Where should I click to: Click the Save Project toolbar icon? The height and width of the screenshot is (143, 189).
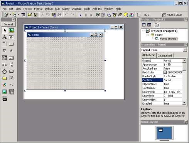point(35,15)
